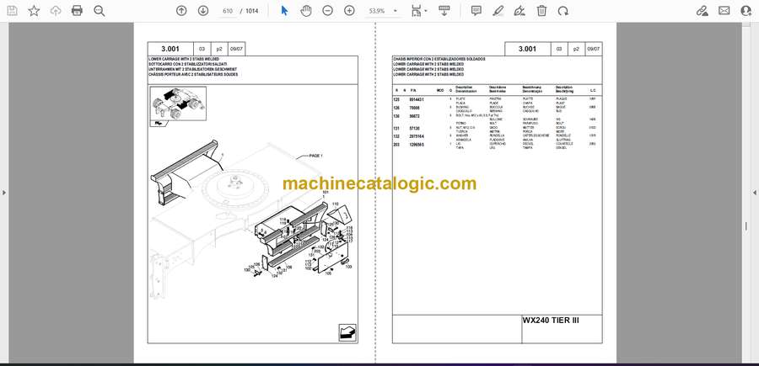Viewport: 759px width, 366px height.
Task: Select the sign or draw pen tool
Action: [519, 11]
